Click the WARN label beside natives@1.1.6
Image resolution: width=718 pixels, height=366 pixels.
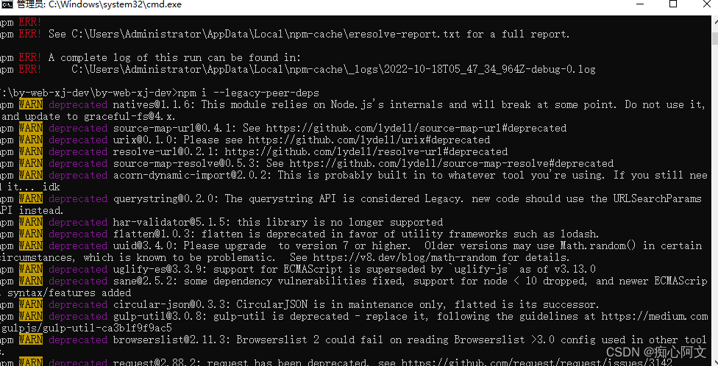point(31,105)
